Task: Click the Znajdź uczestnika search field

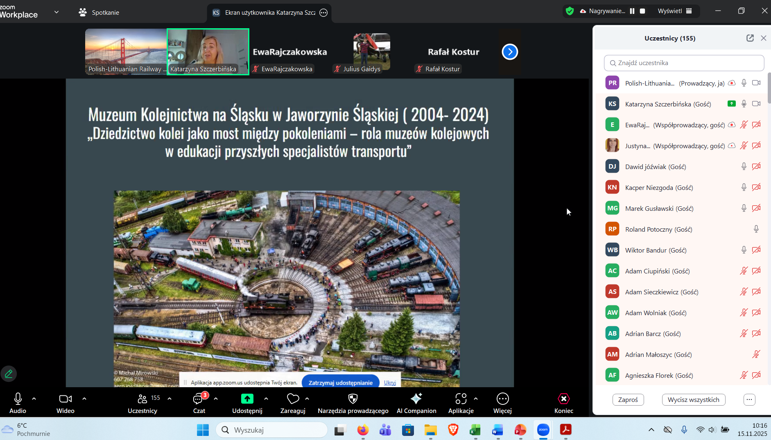Action: pyautogui.click(x=684, y=63)
